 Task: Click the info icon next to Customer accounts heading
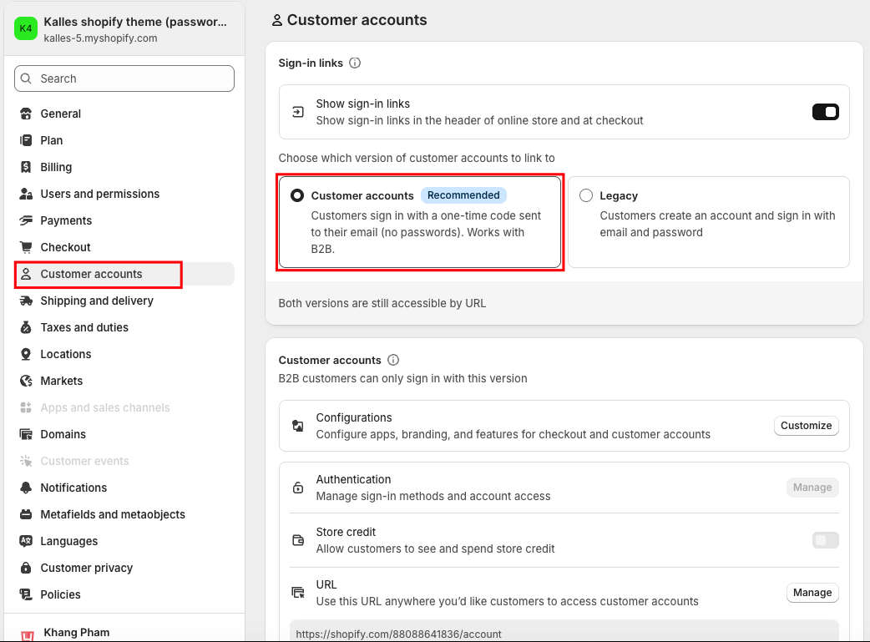pos(393,361)
